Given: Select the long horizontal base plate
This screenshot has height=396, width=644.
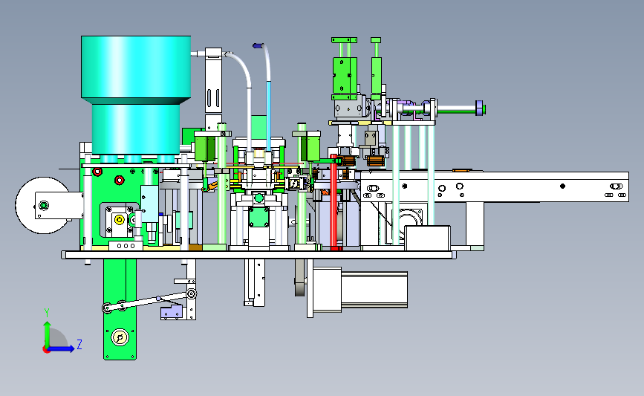Looking at the screenshot, I should 258,255.
